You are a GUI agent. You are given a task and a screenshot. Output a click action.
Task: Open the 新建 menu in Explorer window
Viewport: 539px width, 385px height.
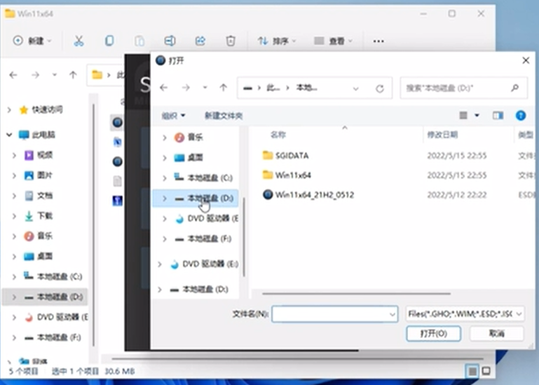(x=32, y=41)
